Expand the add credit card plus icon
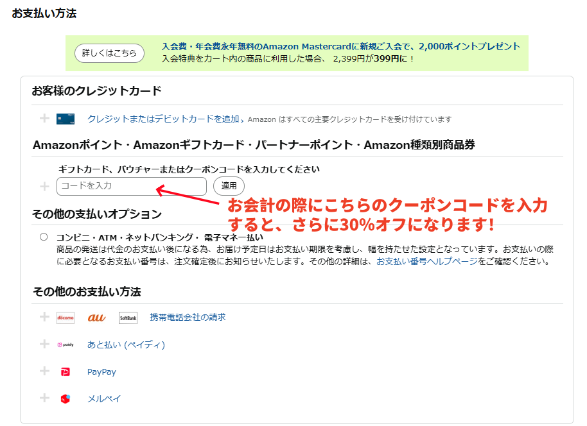The image size is (587, 426). [x=44, y=119]
